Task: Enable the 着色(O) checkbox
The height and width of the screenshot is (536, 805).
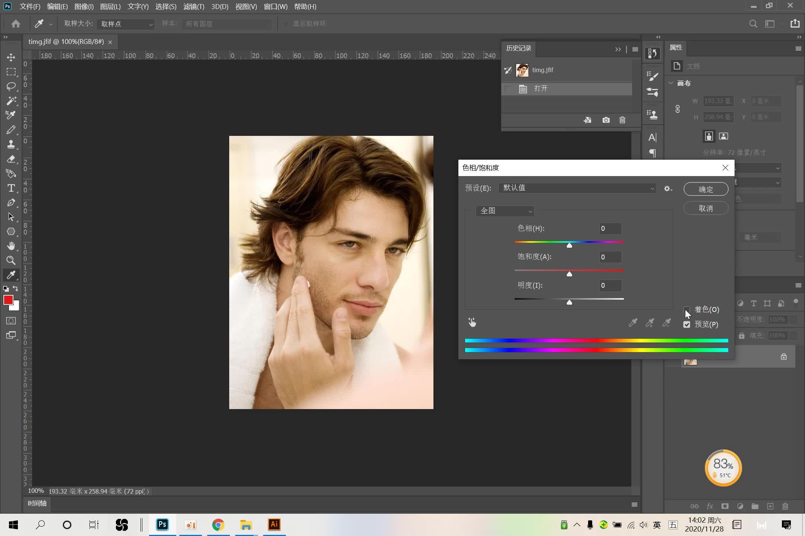Action: 687,309
